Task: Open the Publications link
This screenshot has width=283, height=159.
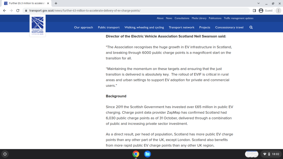Action: pos(215,18)
